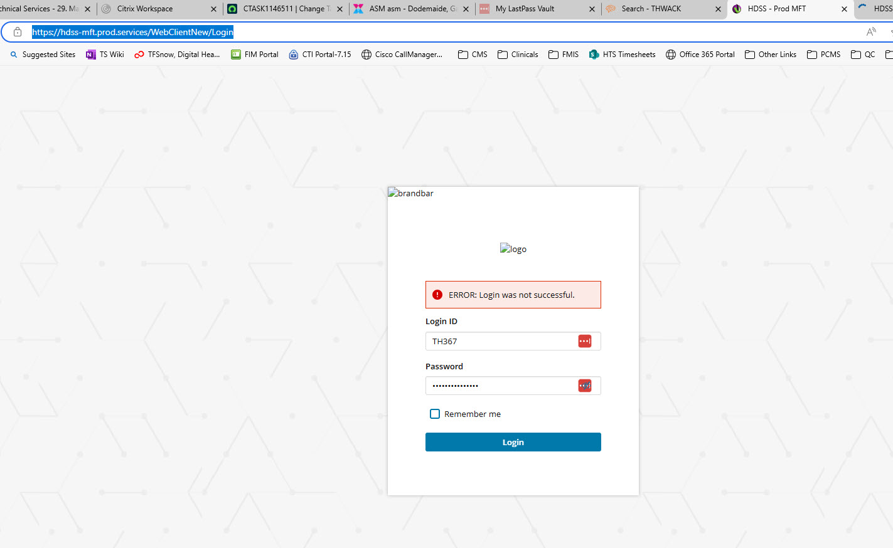Switch to the ASM asm Dodemaide tab
Screen dimensions: 893x548
pos(412,9)
